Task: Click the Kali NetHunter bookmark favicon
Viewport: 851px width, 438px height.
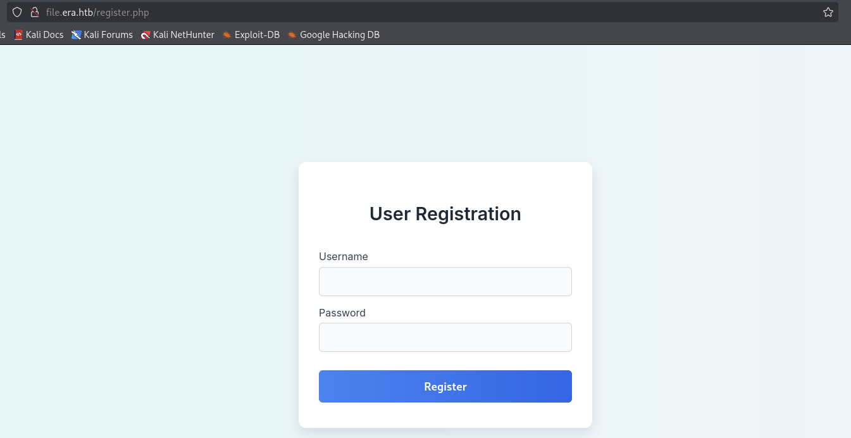Action: click(x=146, y=35)
